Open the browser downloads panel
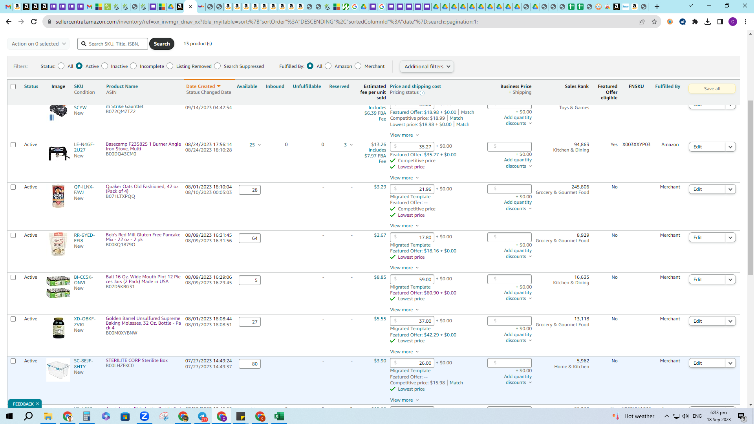This screenshot has height=424, width=754. click(x=708, y=22)
